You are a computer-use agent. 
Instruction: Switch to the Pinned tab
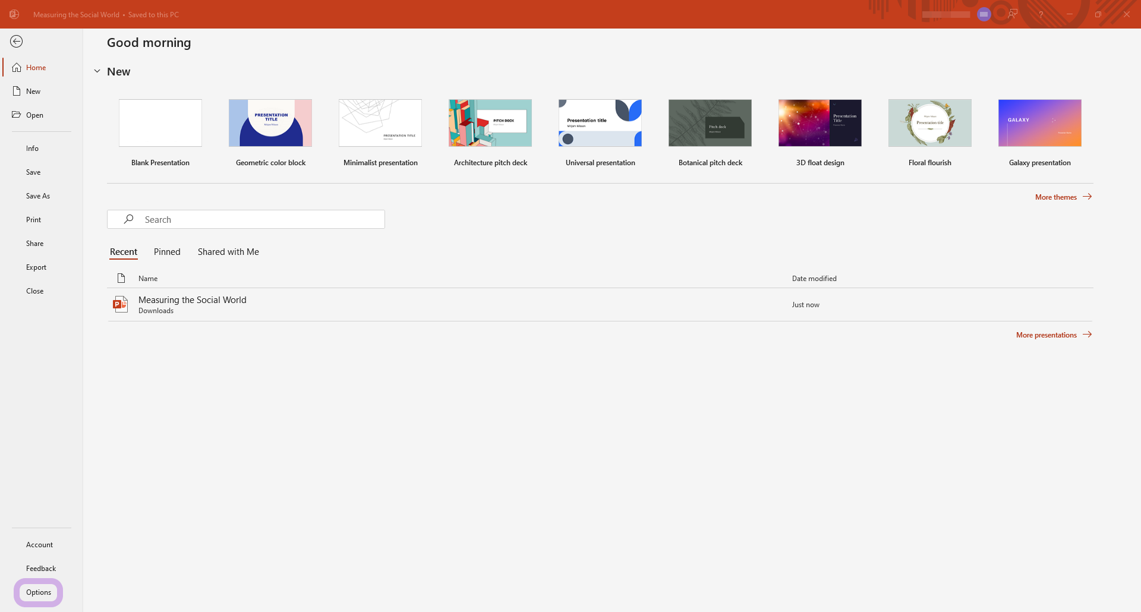[167, 252]
